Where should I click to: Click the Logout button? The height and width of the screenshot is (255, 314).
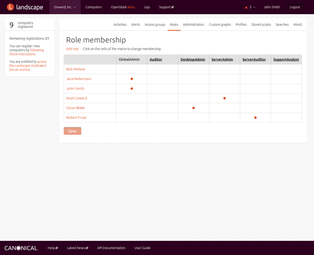coord(294,7)
